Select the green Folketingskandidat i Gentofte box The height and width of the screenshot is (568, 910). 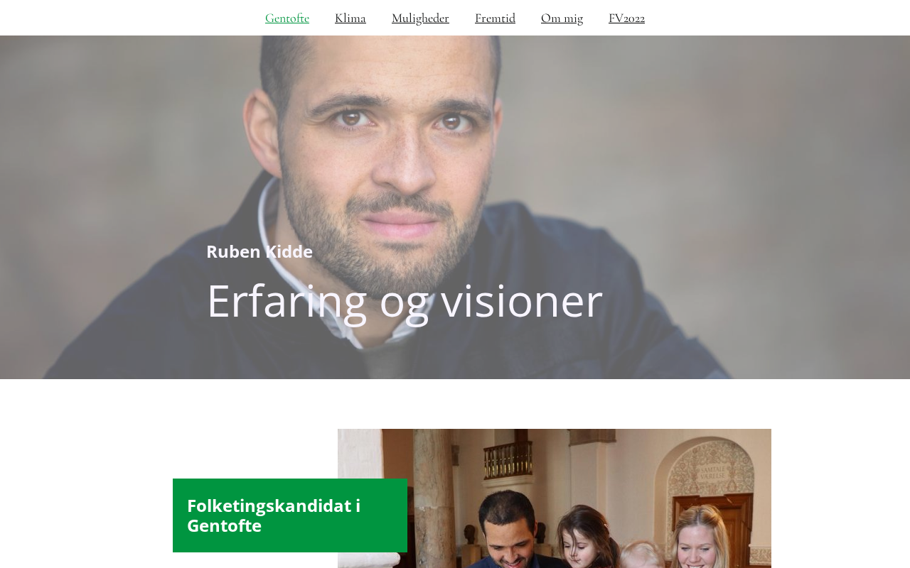pyautogui.click(x=290, y=515)
